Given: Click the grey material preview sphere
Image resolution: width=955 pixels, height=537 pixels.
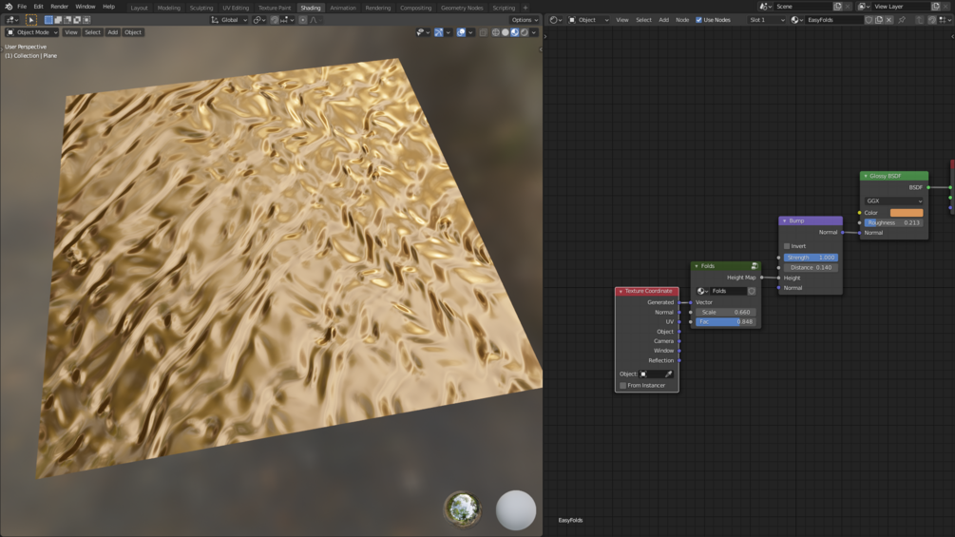Looking at the screenshot, I should pos(516,510).
